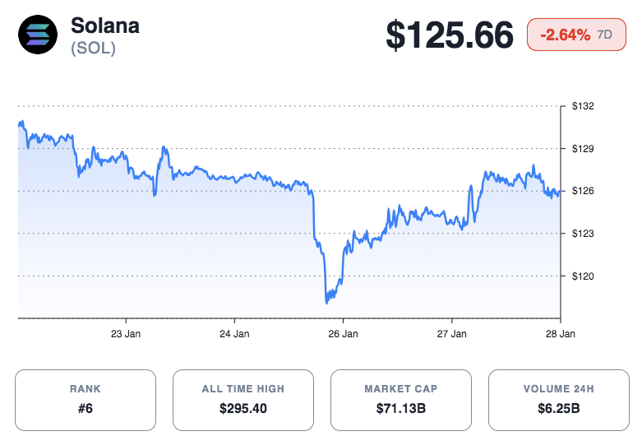Click the $132 price axis label

[x=583, y=107]
